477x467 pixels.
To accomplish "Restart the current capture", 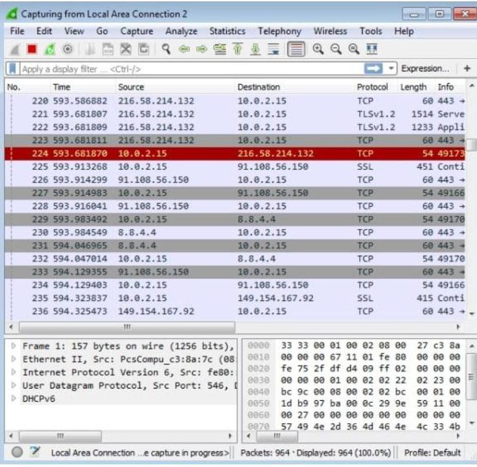I will coord(50,49).
